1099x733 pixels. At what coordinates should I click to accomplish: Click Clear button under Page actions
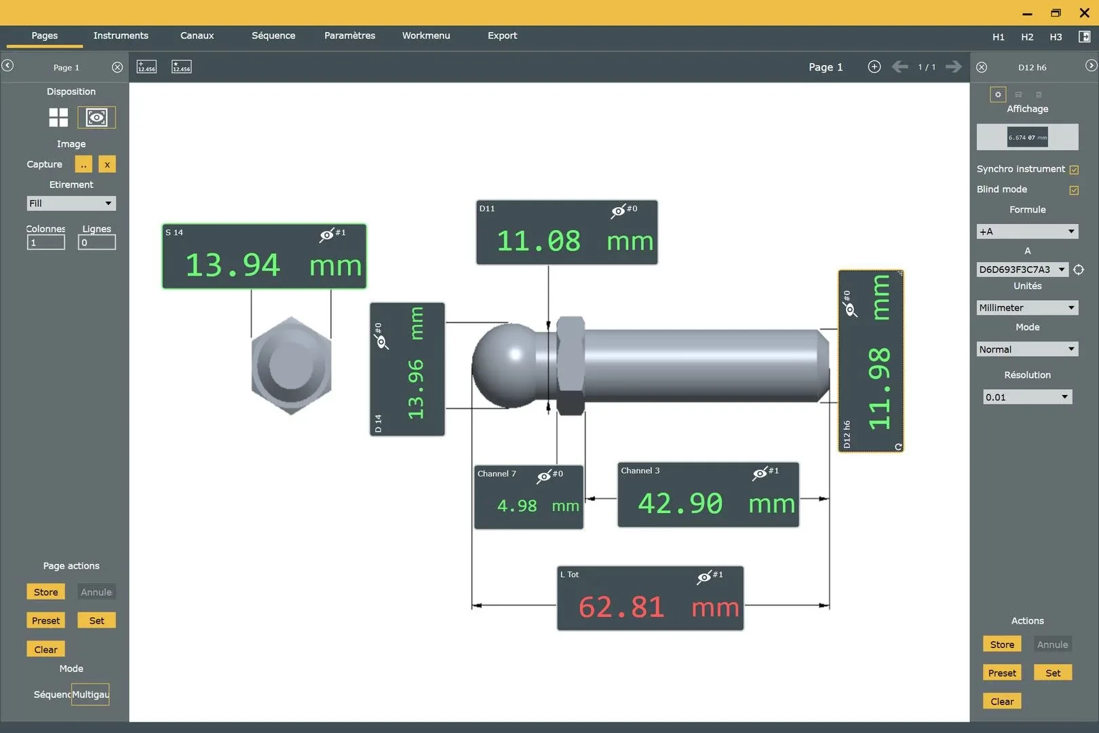(45, 650)
